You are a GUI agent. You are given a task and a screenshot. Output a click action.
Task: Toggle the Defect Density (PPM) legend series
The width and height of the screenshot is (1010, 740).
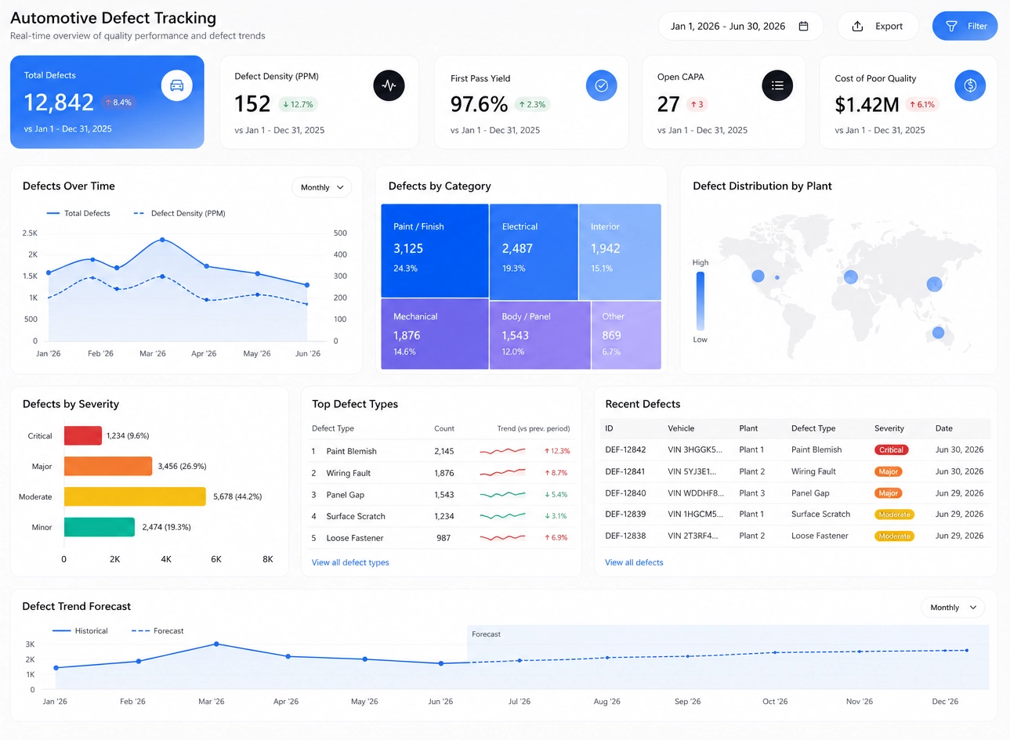(179, 213)
